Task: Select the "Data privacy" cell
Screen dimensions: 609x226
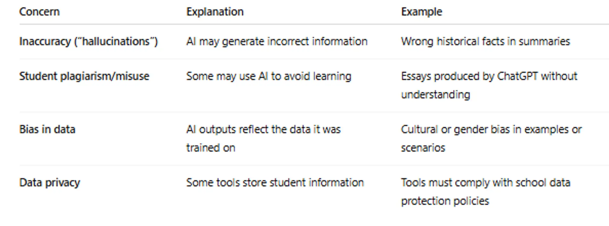Action: coord(49,183)
